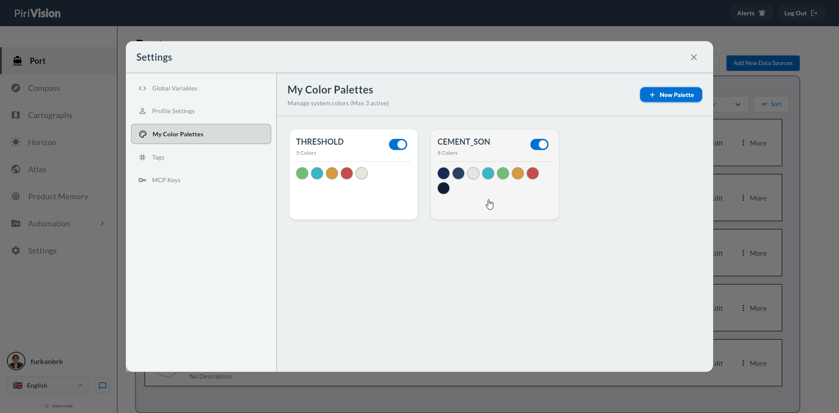Click the '8 Colors' label
Viewport: 839px width, 413px height.
(447, 153)
